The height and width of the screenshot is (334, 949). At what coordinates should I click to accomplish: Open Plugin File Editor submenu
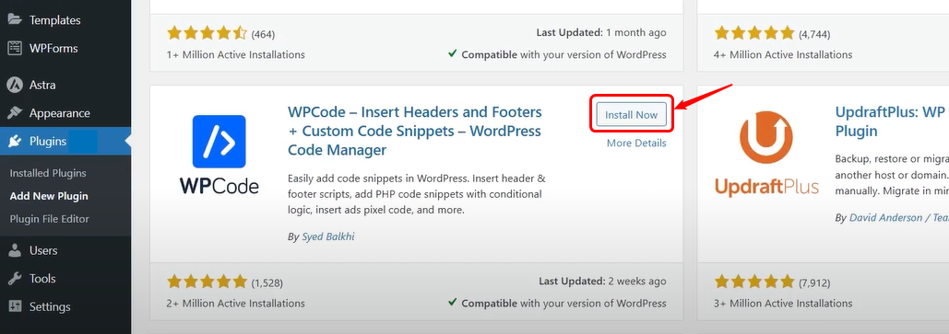tap(49, 219)
